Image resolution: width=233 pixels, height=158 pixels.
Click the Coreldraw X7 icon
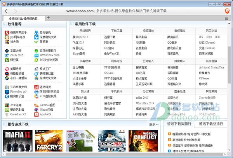click(x=7, y=114)
